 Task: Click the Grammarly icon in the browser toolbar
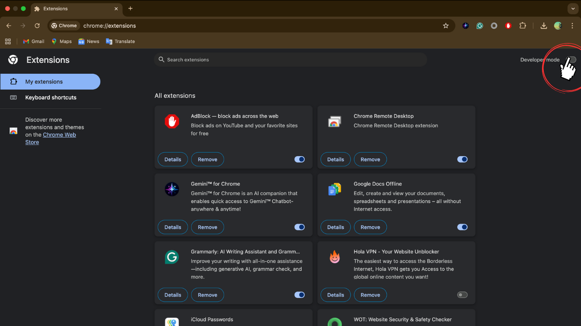[480, 26]
